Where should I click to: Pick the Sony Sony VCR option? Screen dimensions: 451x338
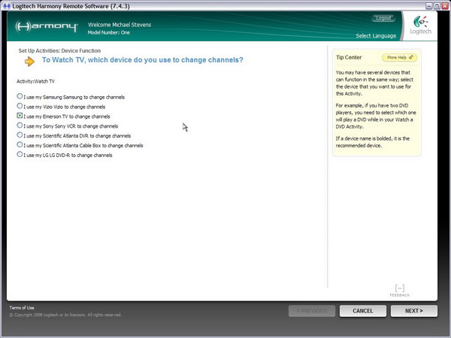(x=20, y=125)
